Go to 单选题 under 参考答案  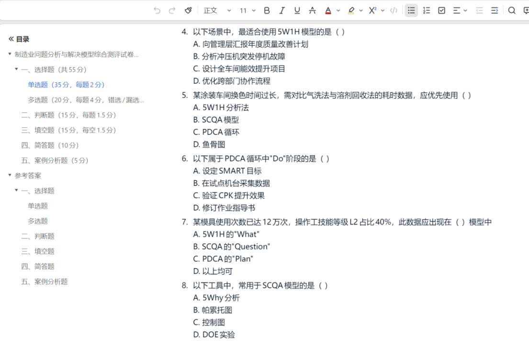[38, 206]
